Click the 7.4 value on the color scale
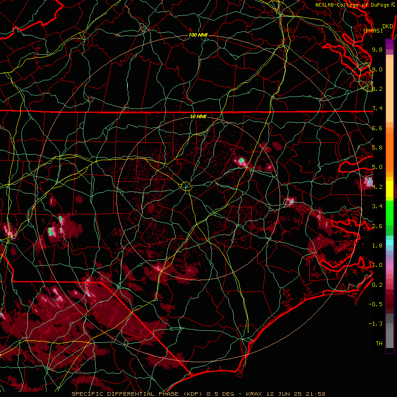The width and height of the screenshot is (397, 397). pyautogui.click(x=377, y=109)
